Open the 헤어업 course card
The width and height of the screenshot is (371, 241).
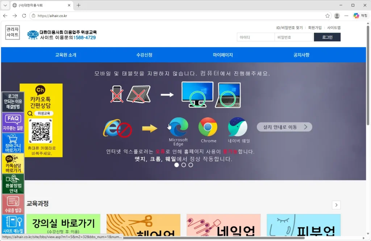143,225
